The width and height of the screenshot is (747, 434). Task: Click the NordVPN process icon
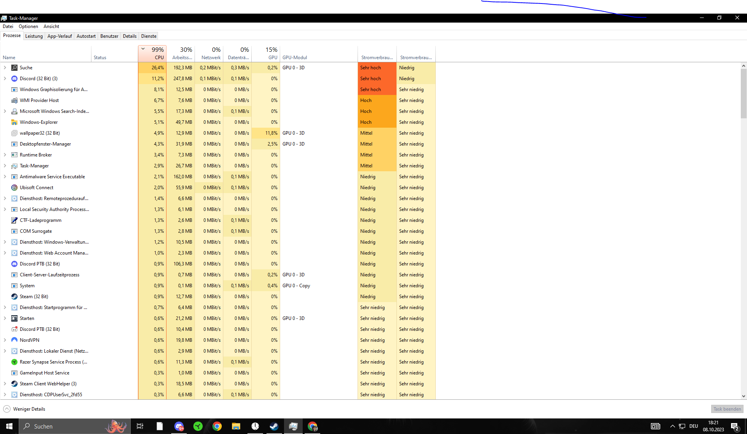coord(14,340)
